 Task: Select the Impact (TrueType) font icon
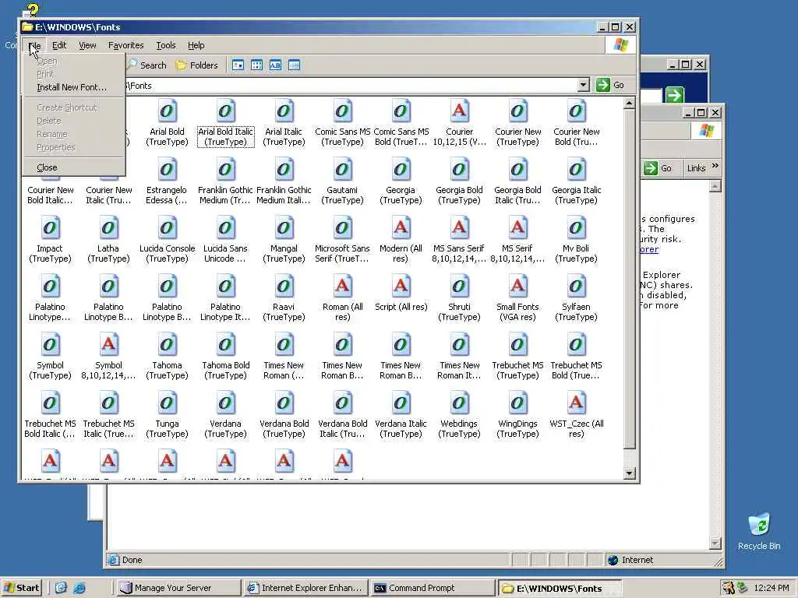50,228
